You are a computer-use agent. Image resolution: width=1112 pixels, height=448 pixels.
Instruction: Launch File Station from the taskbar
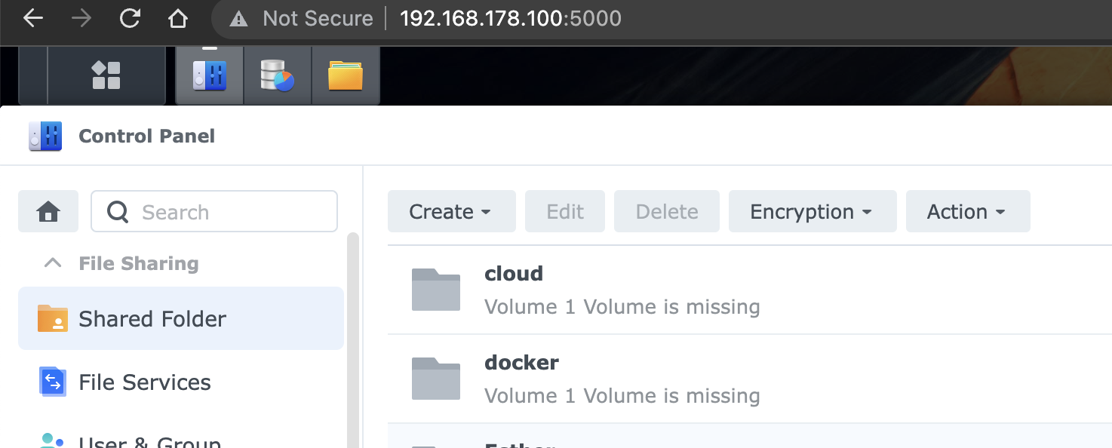point(346,75)
